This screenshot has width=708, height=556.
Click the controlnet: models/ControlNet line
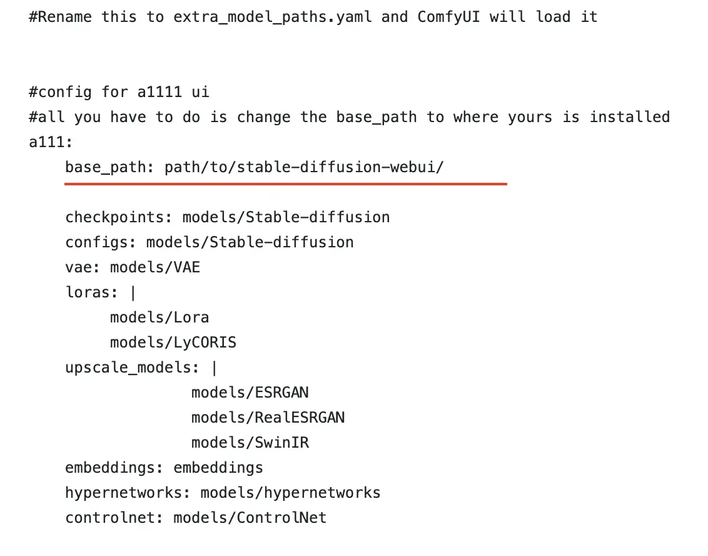coord(196,518)
